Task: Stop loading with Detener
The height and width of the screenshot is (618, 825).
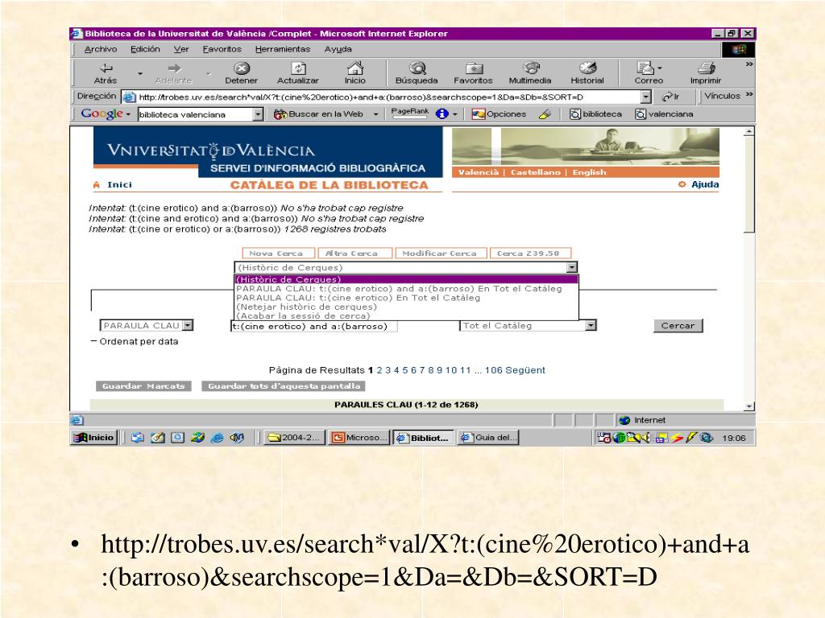Action: click(241, 73)
